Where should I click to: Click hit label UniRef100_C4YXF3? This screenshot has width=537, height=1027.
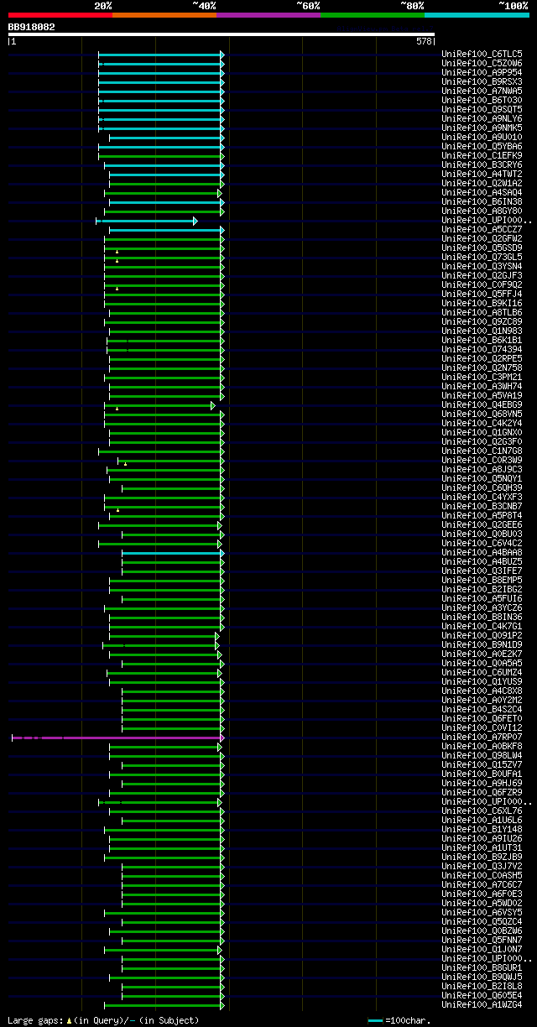[482, 498]
